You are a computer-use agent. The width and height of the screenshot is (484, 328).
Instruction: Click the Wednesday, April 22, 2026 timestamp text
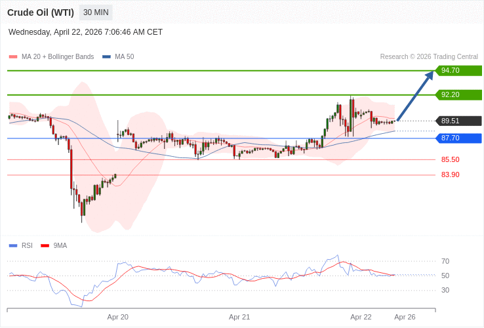click(x=85, y=32)
